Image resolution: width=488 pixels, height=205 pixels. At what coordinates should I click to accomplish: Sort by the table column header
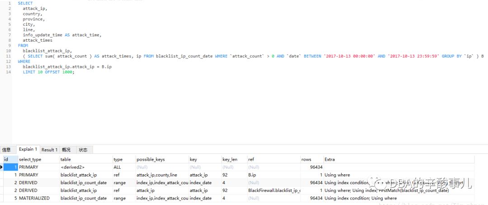click(66, 159)
